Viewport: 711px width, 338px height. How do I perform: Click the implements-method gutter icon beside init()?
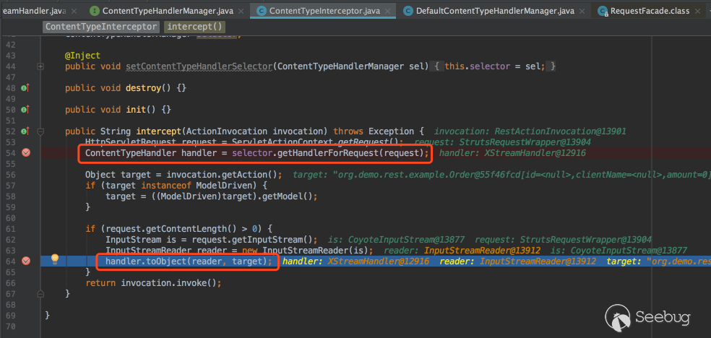click(x=25, y=110)
